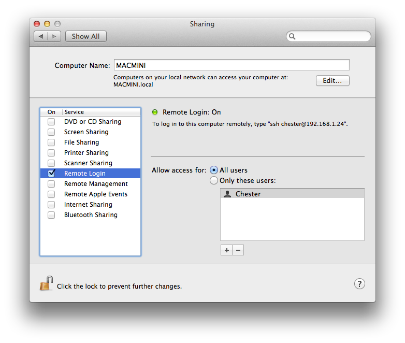
Task: Select the File Sharing service row
Action: [x=91, y=142]
